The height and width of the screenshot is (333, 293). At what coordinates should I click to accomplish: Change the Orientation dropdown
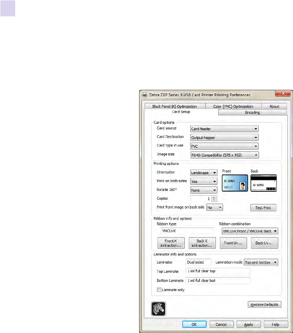[204, 172]
